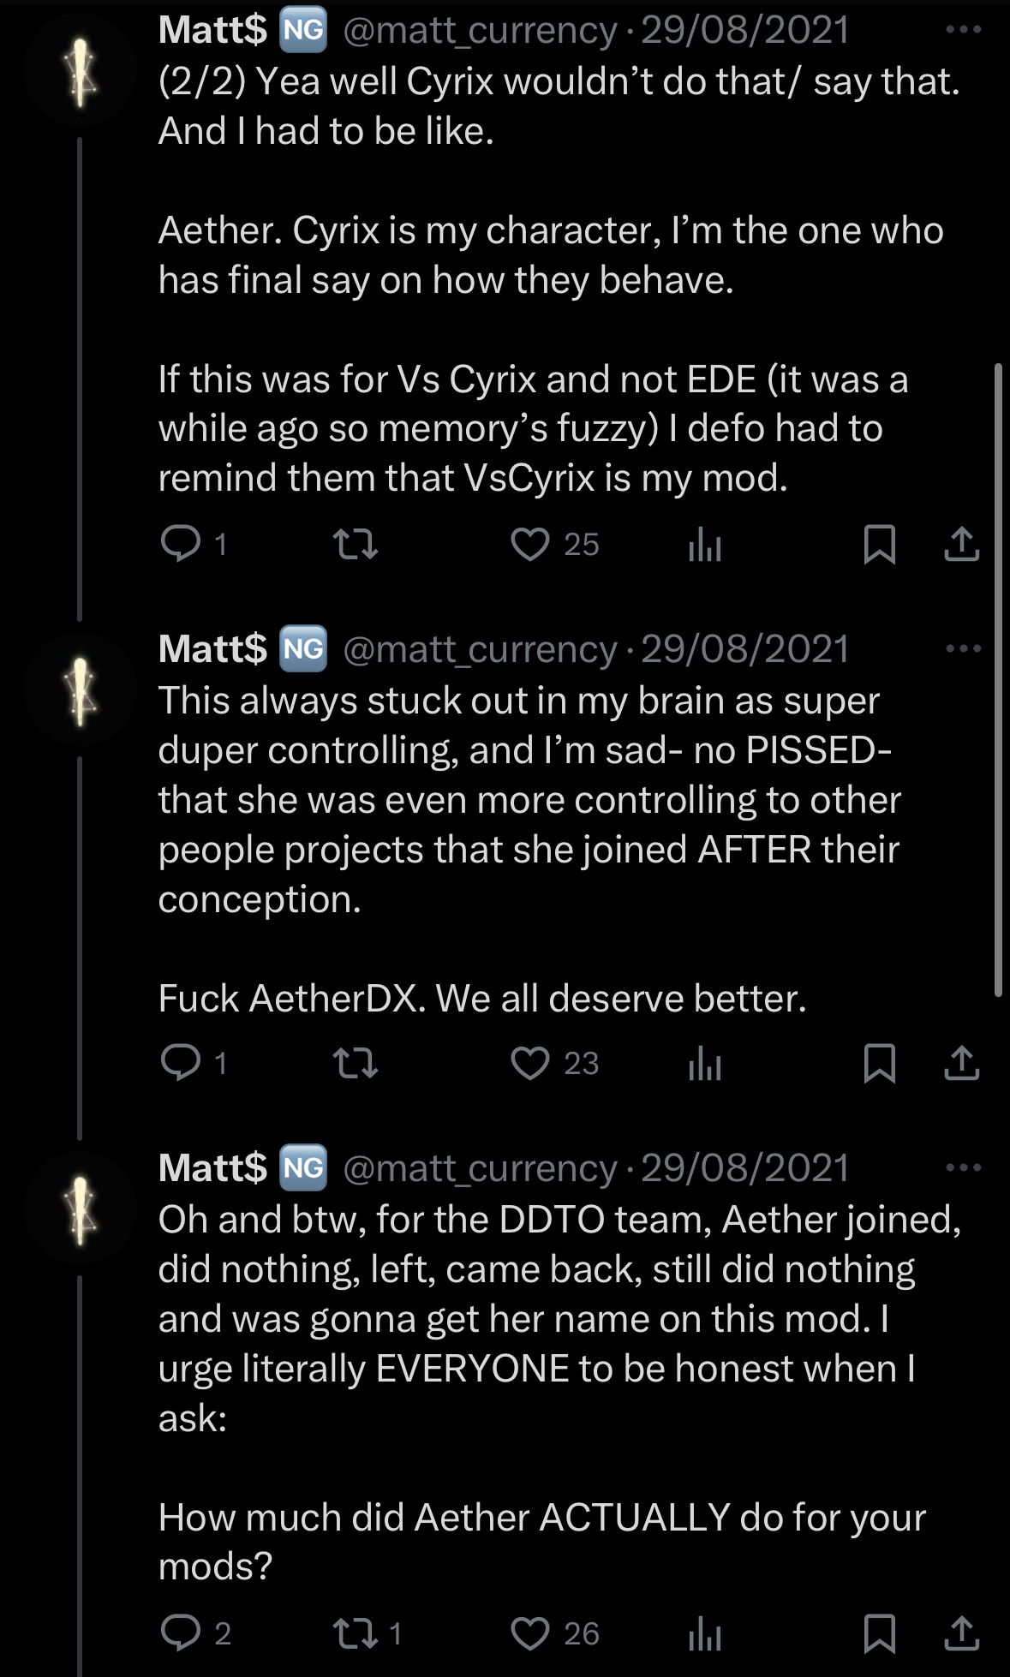The width and height of the screenshot is (1010, 1677).
Task: Open more options for second tweet
Action: 963,649
